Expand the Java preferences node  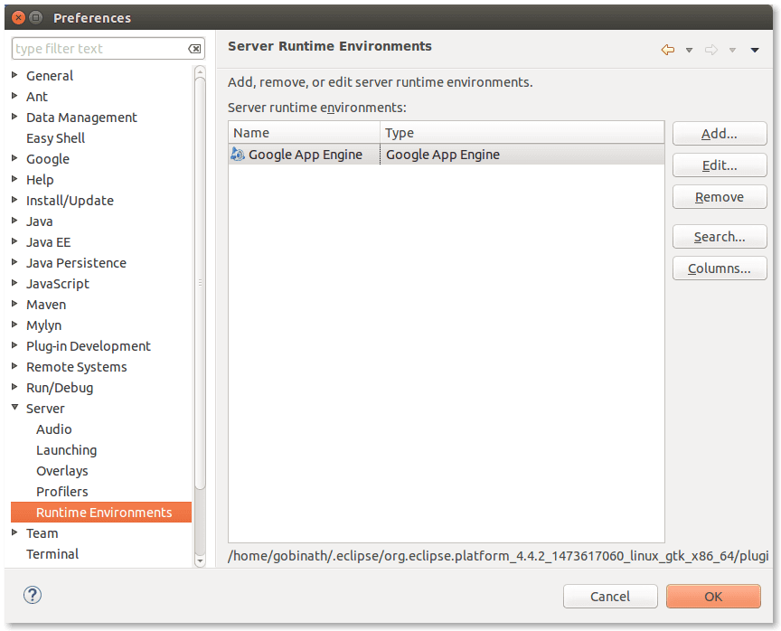(x=15, y=221)
